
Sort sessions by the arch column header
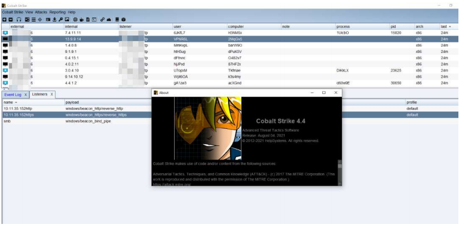tap(427, 26)
